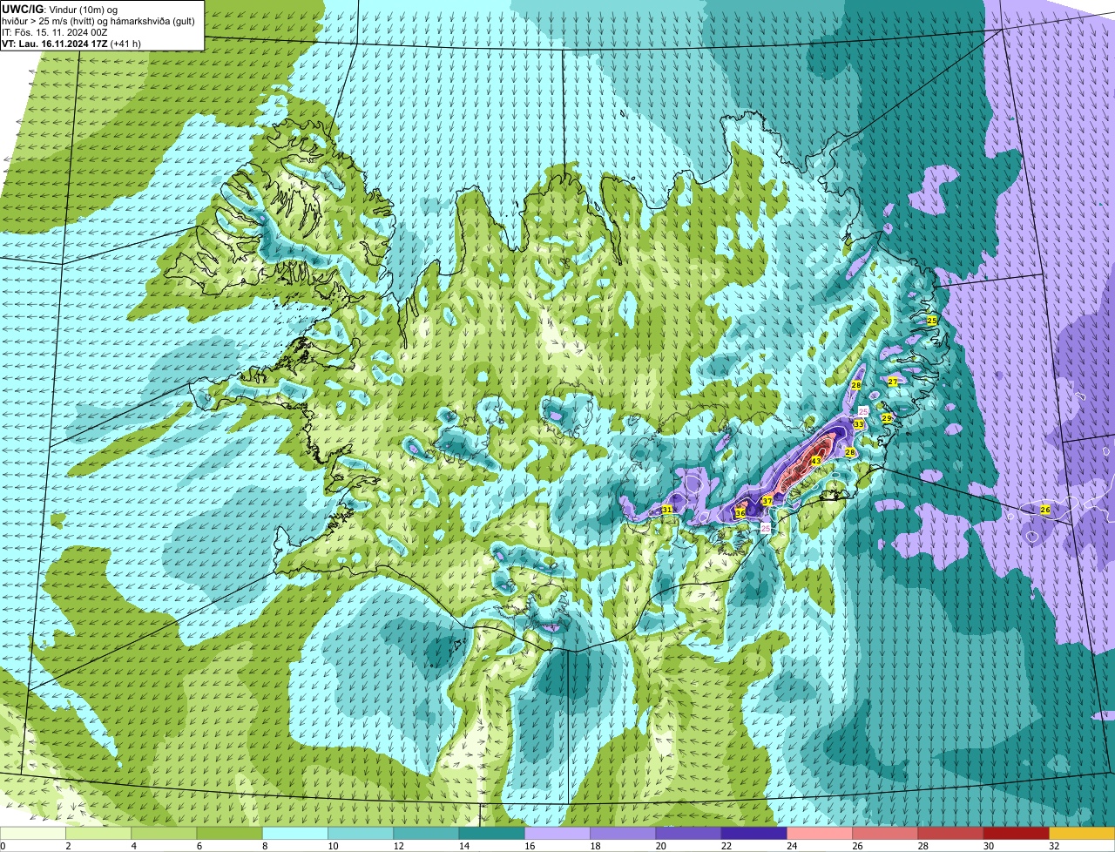Click the yellow 29 gust marker
Image resolution: width=1115 pixels, height=852 pixels.
(x=887, y=418)
